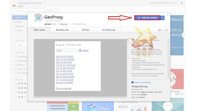Click the 1.702 plus-one count
Viewport: 198px width, 111px height.
[x=166, y=30]
